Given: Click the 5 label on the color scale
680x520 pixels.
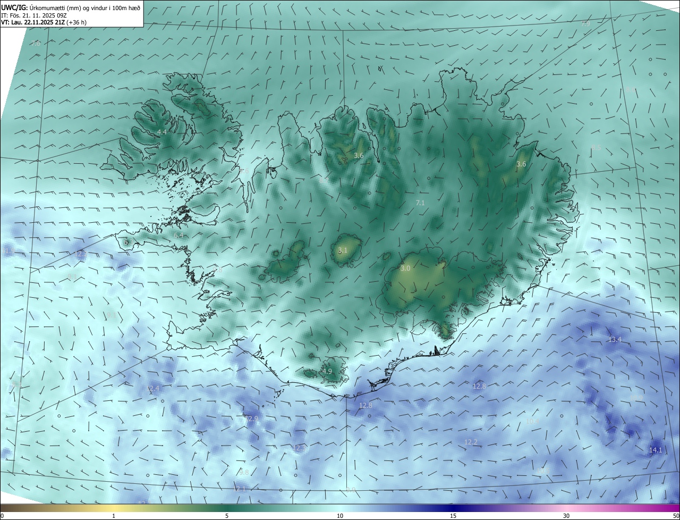Looking at the screenshot, I should pos(227,516).
